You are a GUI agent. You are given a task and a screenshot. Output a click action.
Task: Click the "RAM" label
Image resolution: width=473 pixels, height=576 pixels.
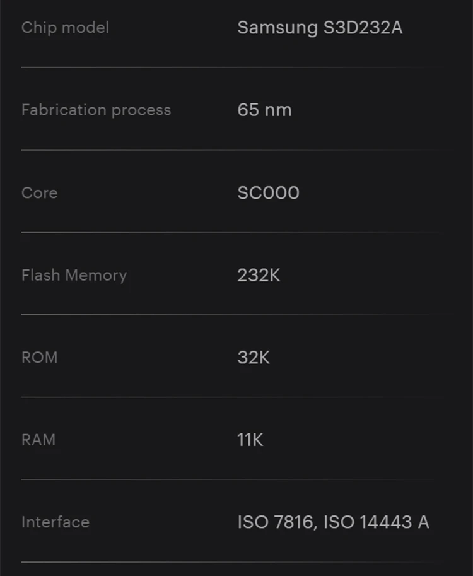(x=38, y=440)
